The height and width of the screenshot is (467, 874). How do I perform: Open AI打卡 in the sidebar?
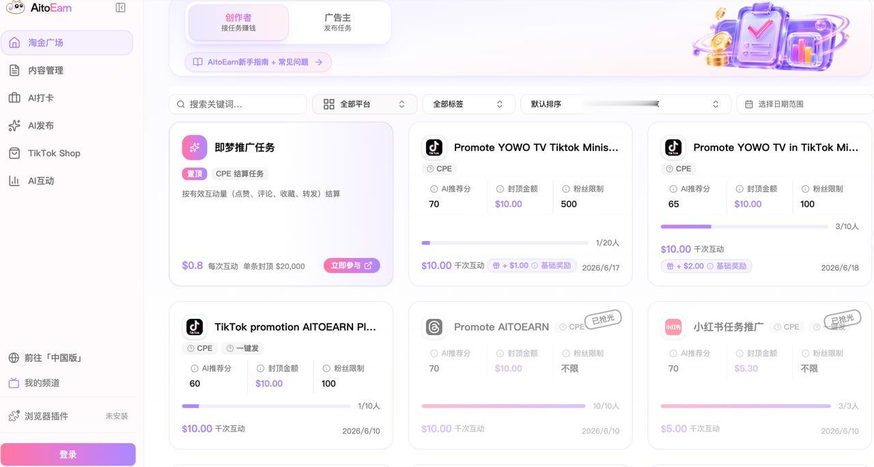(67, 98)
